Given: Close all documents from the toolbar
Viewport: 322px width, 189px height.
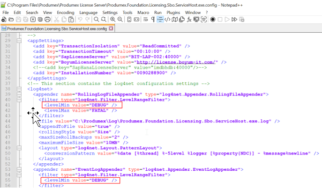Looking at the screenshot, I should (40, 20).
